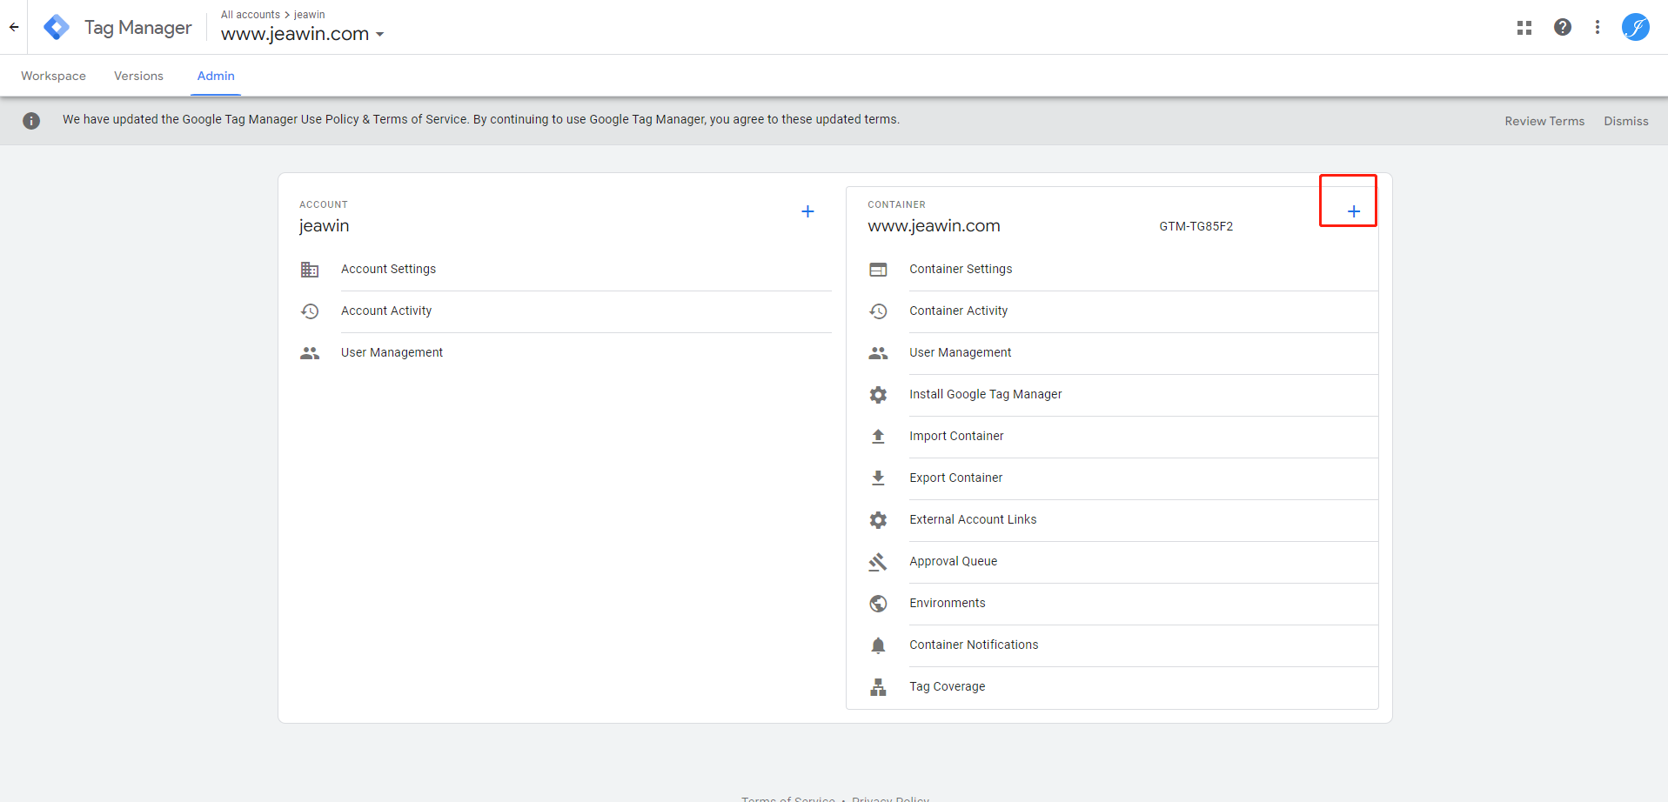
Task: Go to All accounts breadcrumb link
Action: point(250,15)
